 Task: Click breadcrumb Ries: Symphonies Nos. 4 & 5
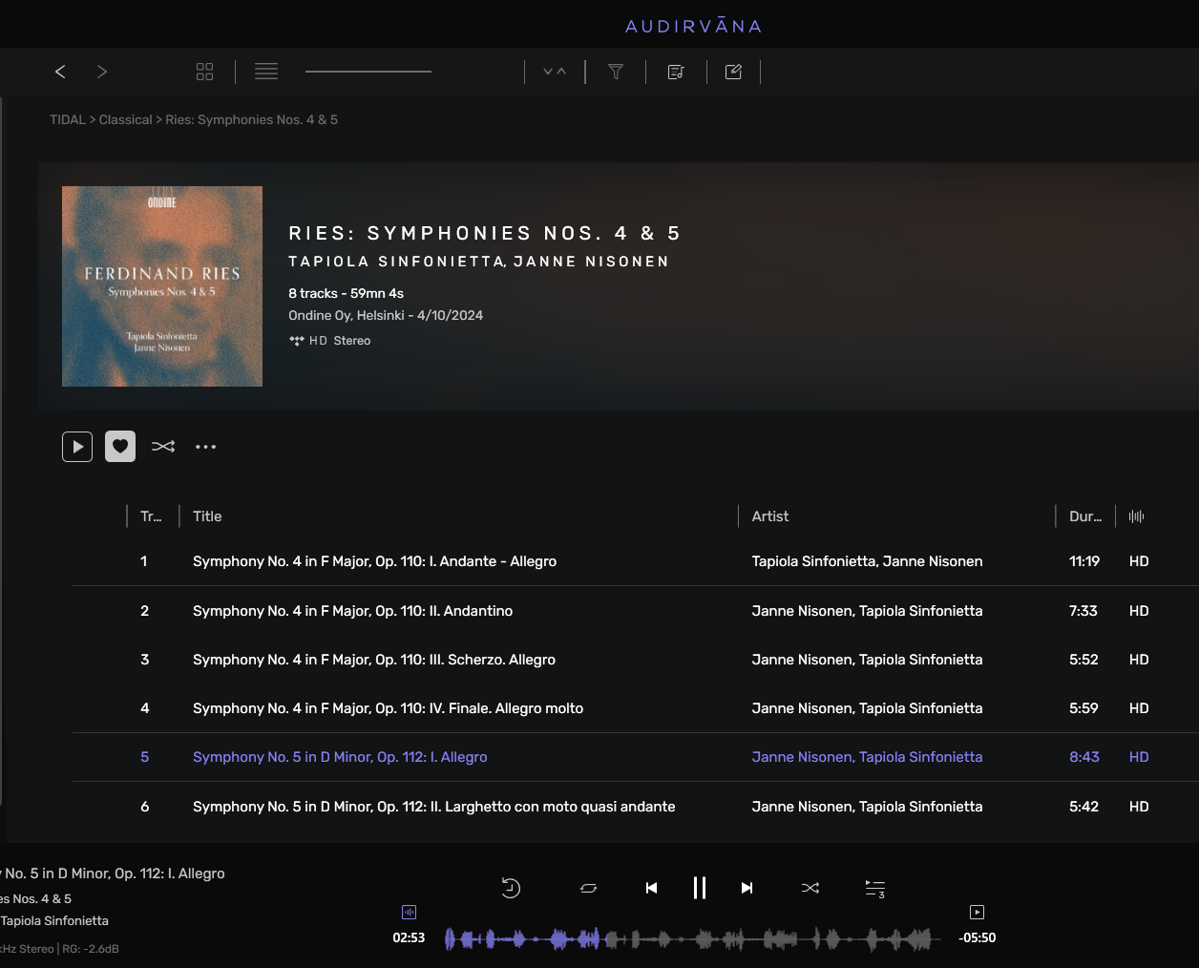tap(251, 120)
